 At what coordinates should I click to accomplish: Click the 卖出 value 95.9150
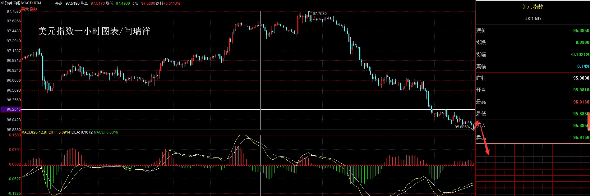click(581, 137)
